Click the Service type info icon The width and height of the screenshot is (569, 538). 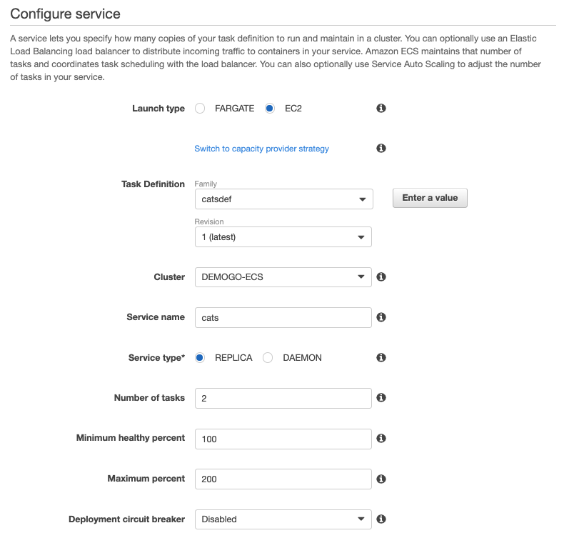pos(381,357)
